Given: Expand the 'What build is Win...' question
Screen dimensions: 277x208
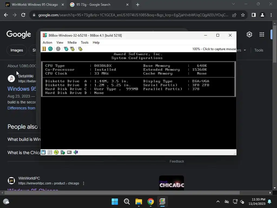Looking at the screenshot, I should point(24,139).
